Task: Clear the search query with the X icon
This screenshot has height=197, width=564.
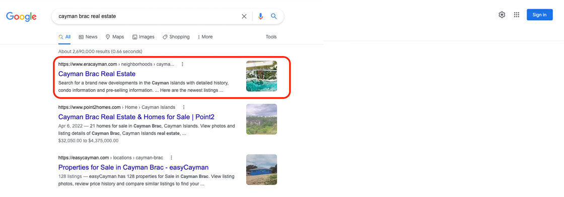Action: pos(244,16)
